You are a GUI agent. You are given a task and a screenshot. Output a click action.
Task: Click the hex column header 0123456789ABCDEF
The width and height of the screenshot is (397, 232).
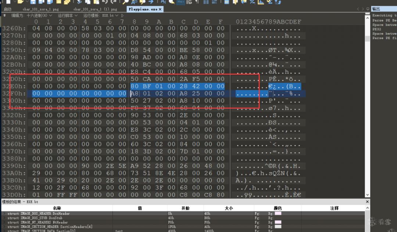pos(268,22)
